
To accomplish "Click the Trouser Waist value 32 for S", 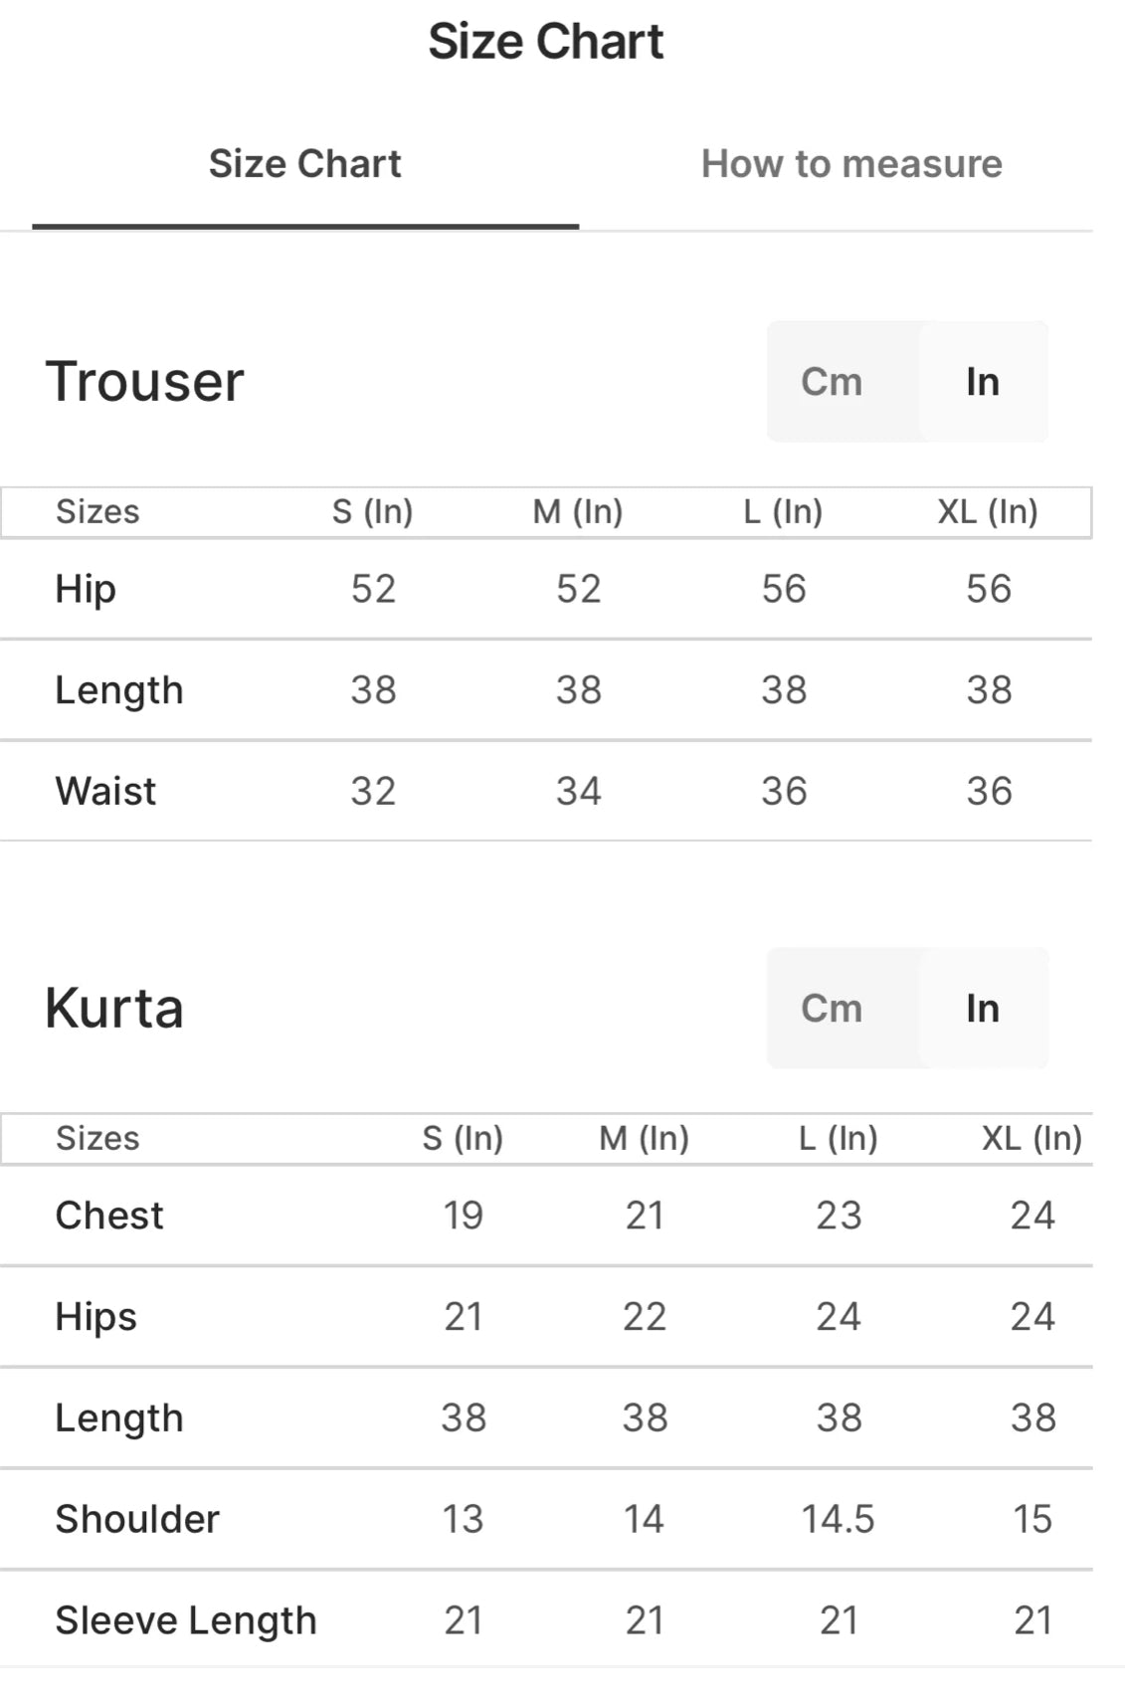I will [x=373, y=792].
